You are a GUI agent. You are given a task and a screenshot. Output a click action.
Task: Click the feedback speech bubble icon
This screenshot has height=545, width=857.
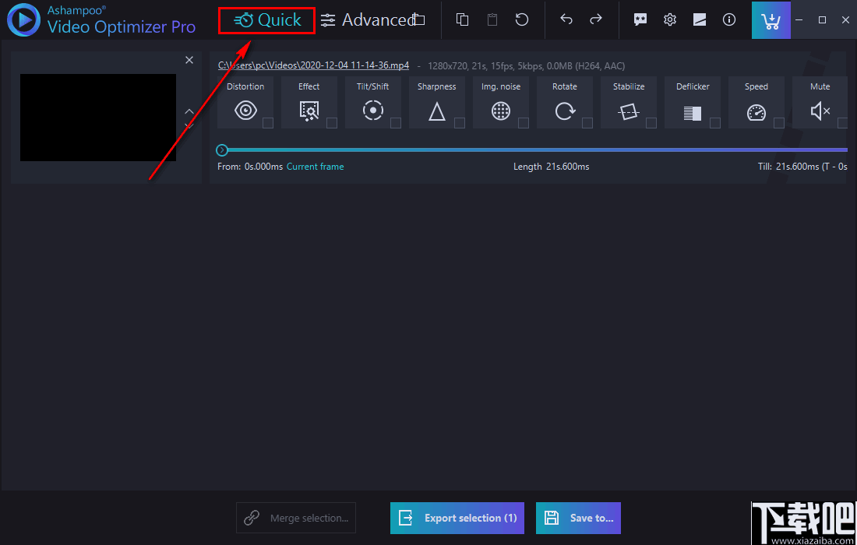[x=640, y=19]
